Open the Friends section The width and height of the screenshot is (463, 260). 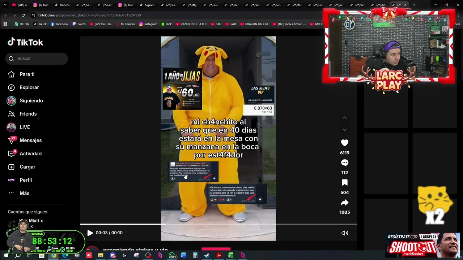22,114
